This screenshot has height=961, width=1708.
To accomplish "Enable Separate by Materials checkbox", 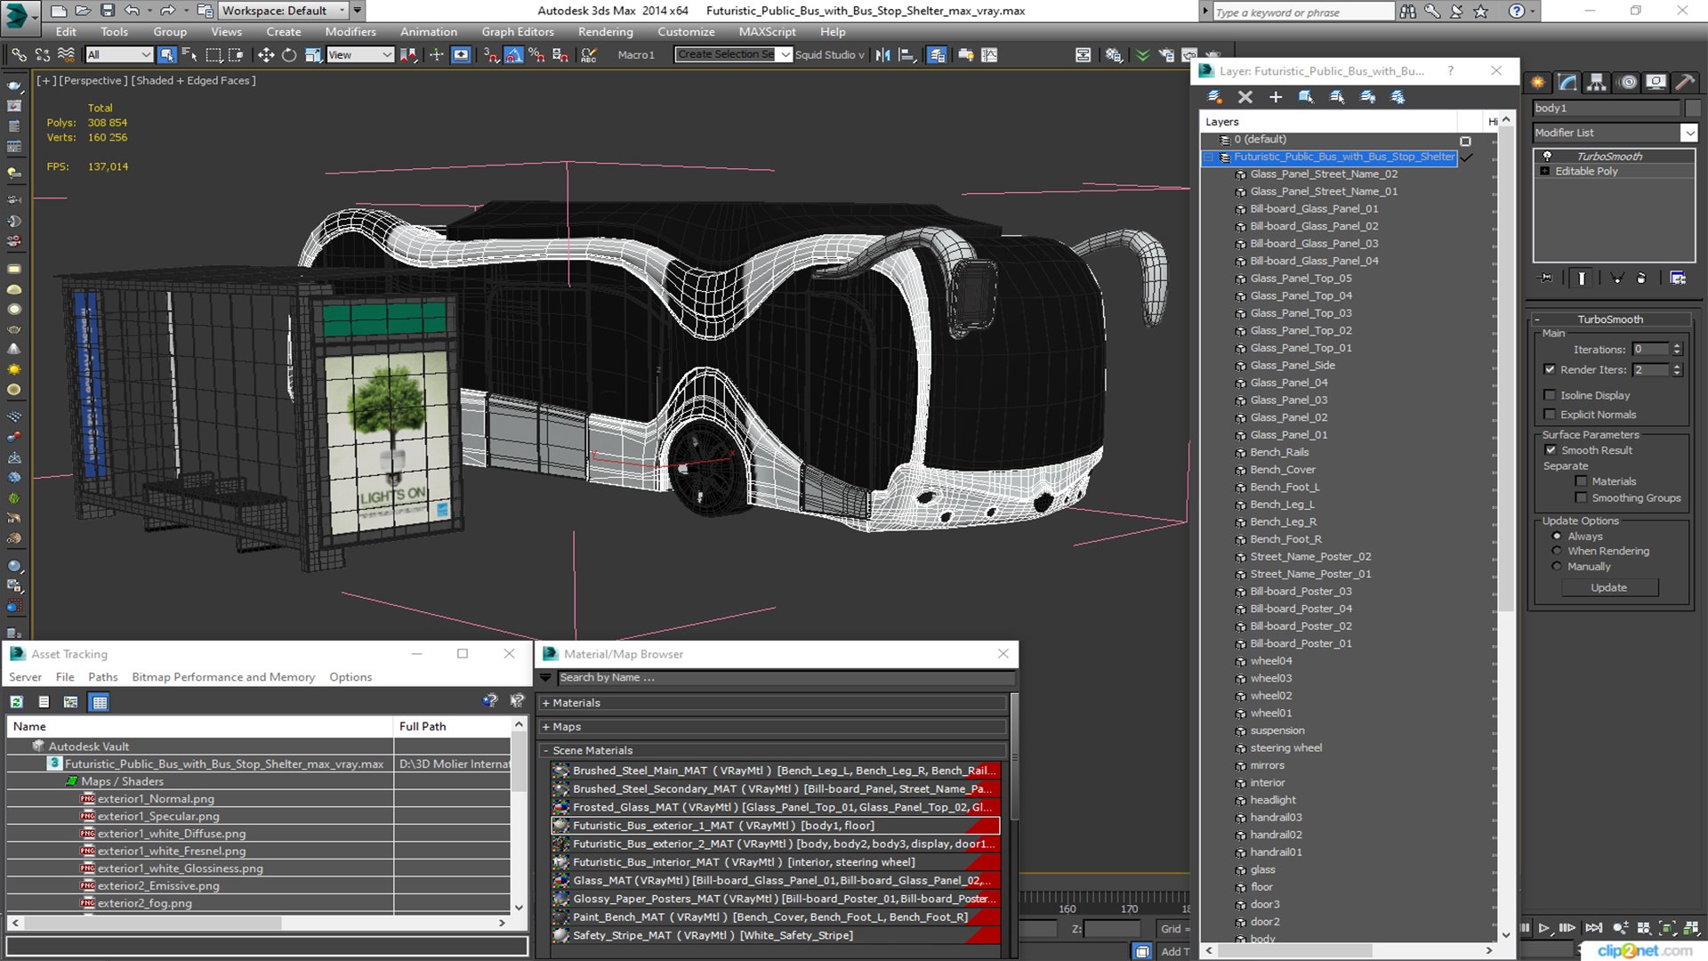I will coord(1581,481).
